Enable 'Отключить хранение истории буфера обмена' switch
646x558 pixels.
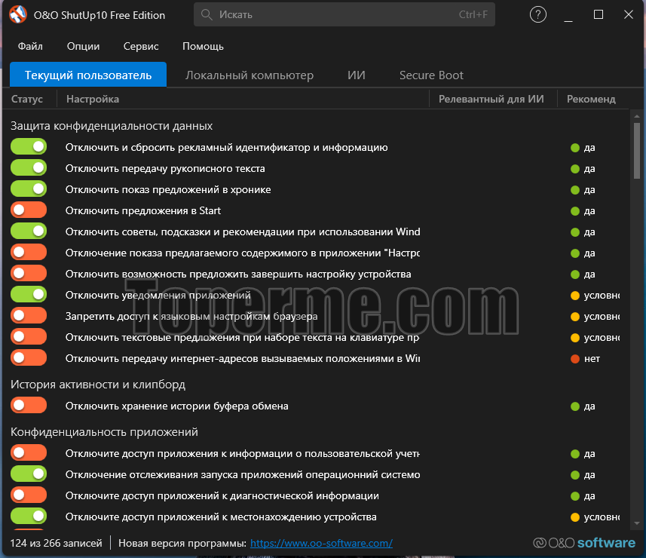pos(29,405)
